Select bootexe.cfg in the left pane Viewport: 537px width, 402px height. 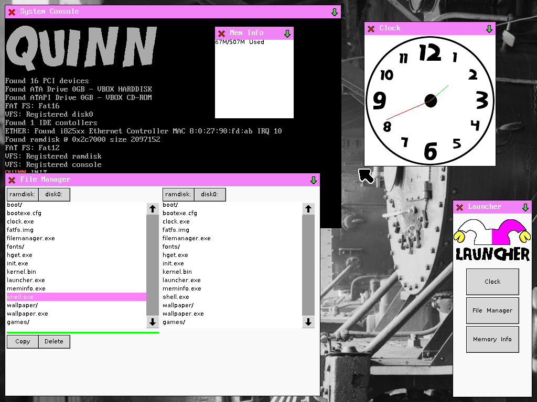77,214
